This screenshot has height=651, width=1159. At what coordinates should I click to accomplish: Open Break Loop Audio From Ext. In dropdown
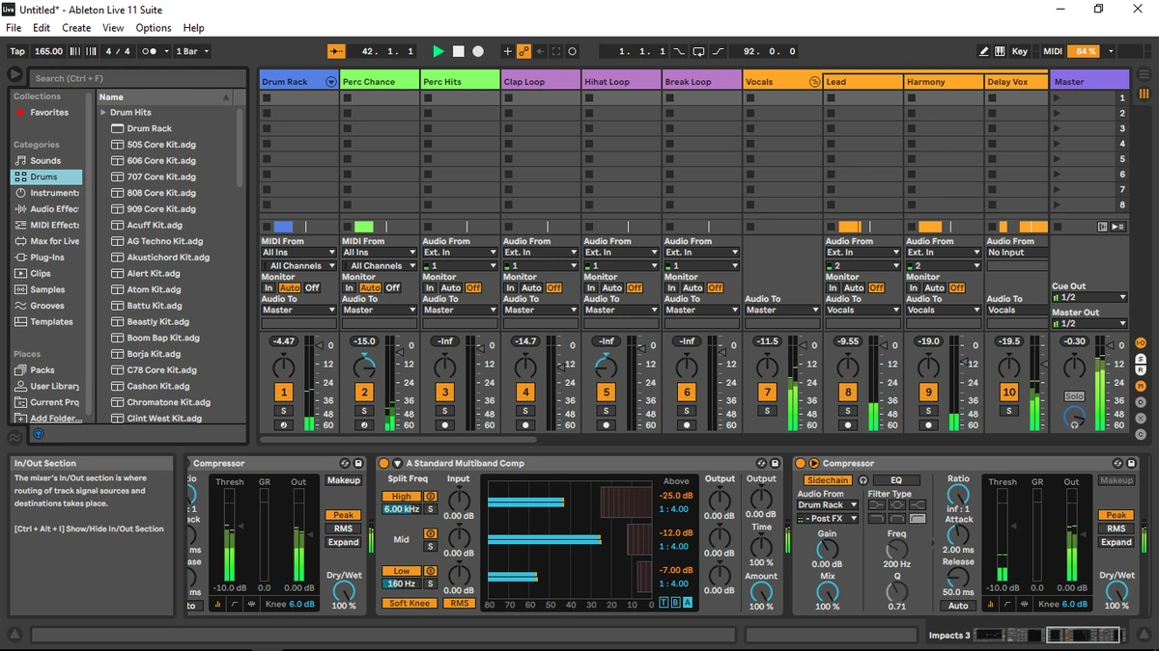coord(702,253)
